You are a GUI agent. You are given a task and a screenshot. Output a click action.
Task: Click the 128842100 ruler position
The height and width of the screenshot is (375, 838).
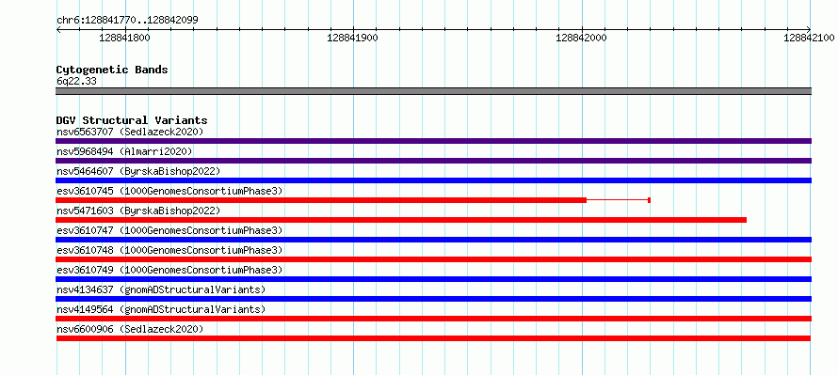809,38
